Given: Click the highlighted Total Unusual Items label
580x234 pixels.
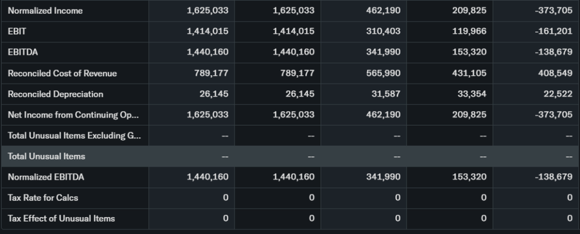Looking at the screenshot, I should coord(46,156).
